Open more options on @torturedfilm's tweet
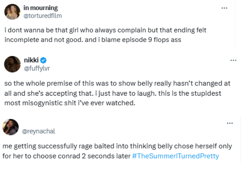The image size is (241, 180). click(x=224, y=8)
